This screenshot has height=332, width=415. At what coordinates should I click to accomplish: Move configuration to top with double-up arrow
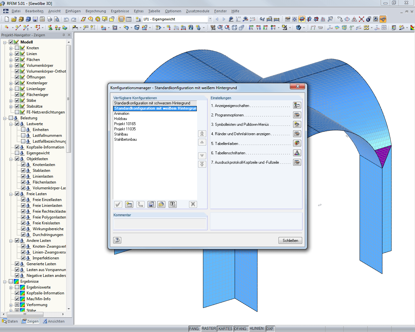pyautogui.click(x=202, y=134)
